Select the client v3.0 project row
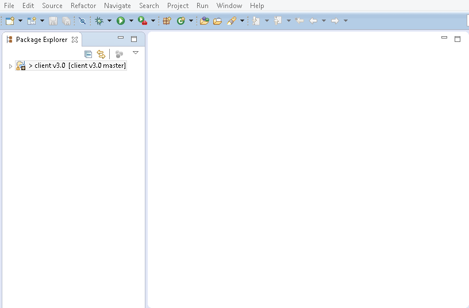This screenshot has height=308, width=469. coord(71,66)
